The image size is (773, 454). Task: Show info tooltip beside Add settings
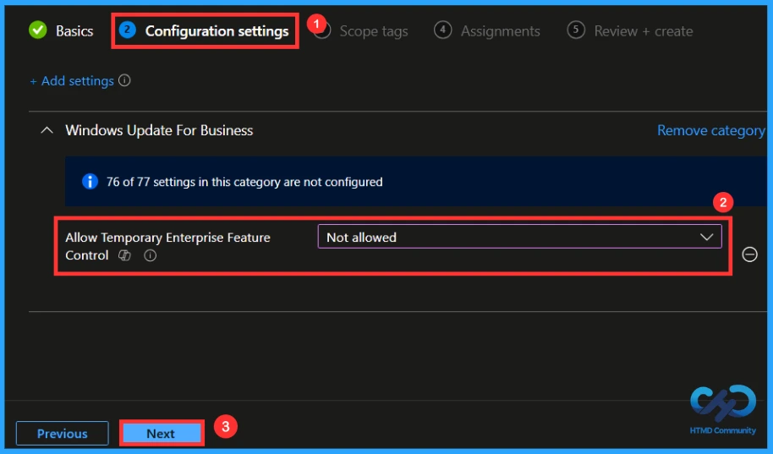coord(124,80)
